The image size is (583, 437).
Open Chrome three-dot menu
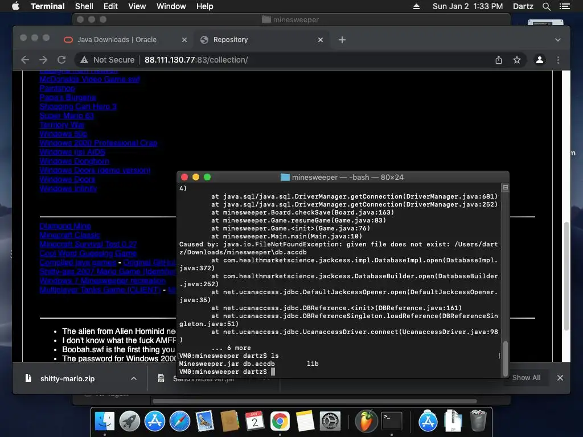[x=558, y=60]
